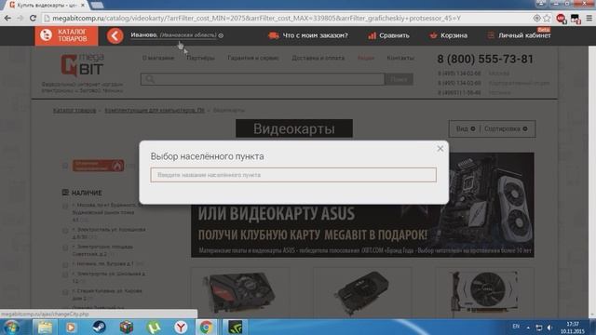Open the Сравнить comparison link

[394, 35]
